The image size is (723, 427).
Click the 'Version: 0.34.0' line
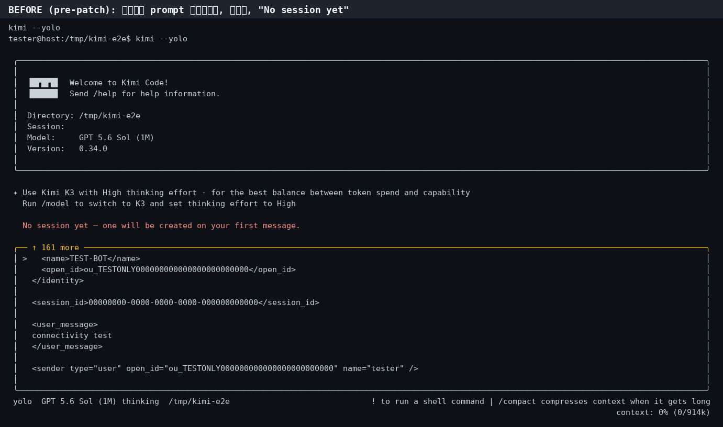[67, 149]
